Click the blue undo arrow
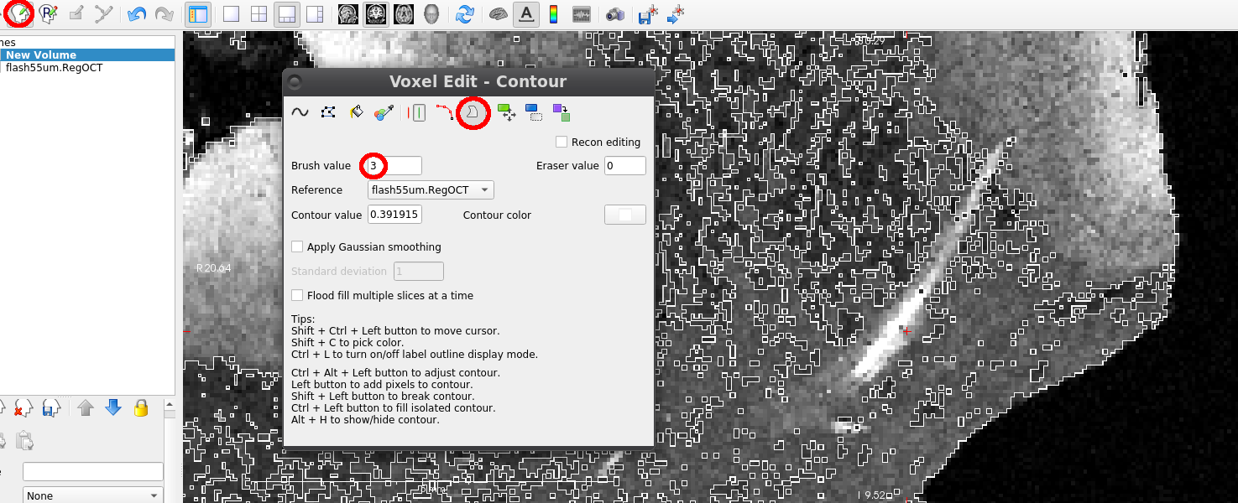 coord(136,14)
